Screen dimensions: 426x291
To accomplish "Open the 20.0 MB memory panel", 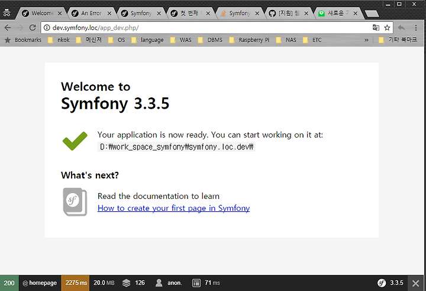I will [104, 283].
